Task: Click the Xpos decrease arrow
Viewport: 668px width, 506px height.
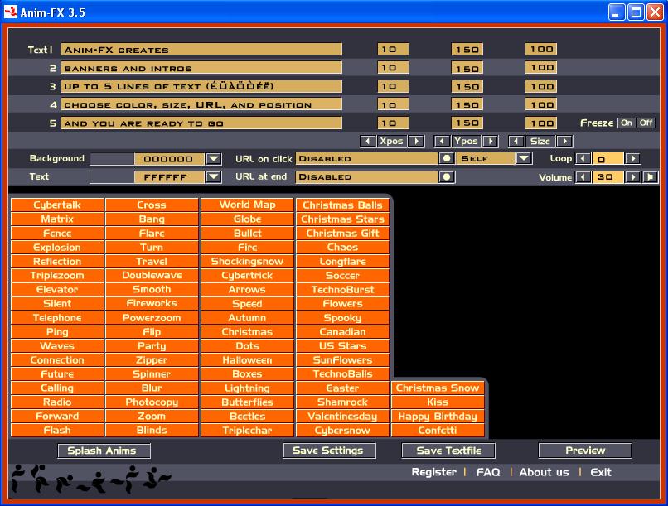Action: [x=368, y=142]
